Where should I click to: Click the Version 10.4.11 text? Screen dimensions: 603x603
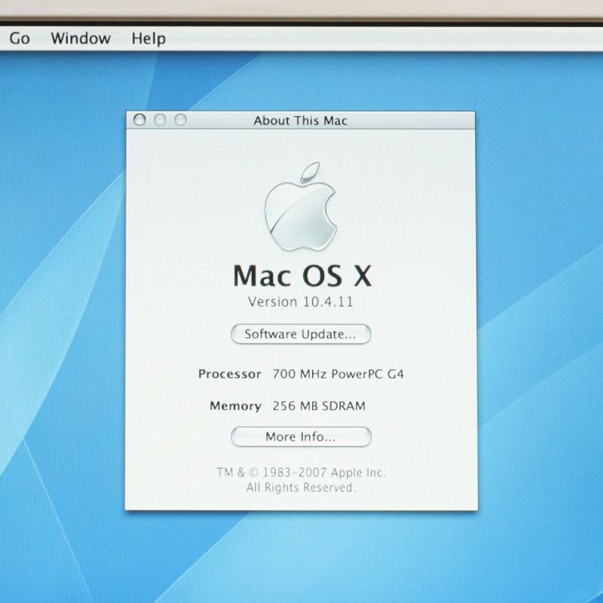pos(300,302)
